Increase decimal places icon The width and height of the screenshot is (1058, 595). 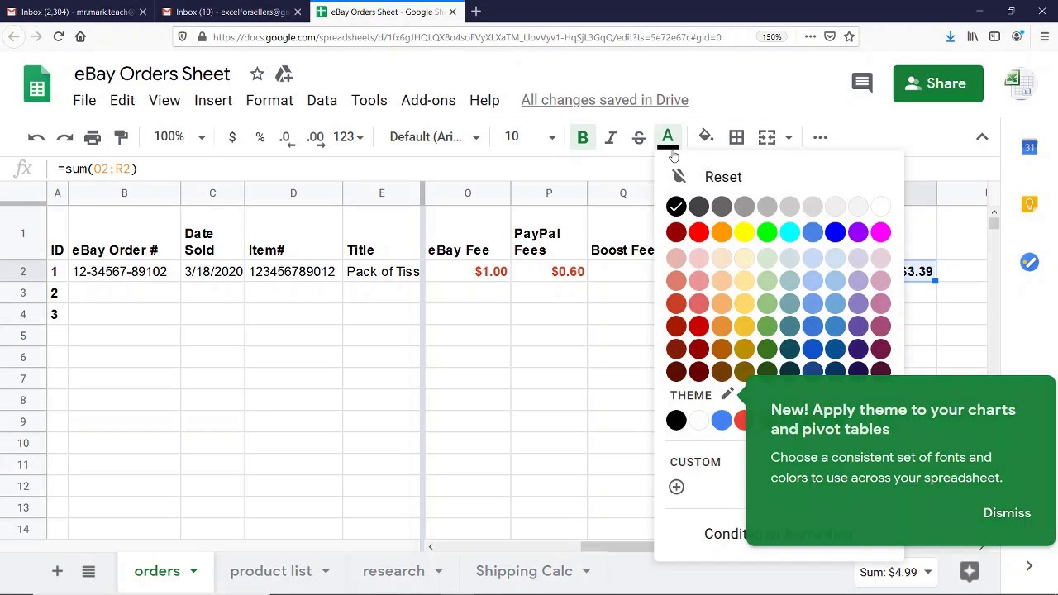(x=315, y=137)
